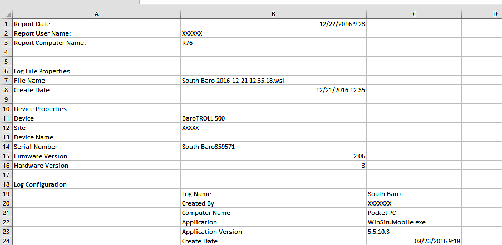
Task: Select row 1 header
Action: (6, 24)
